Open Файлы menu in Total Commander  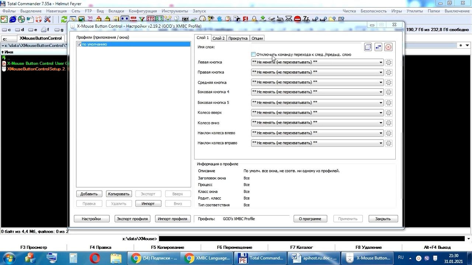(9, 11)
